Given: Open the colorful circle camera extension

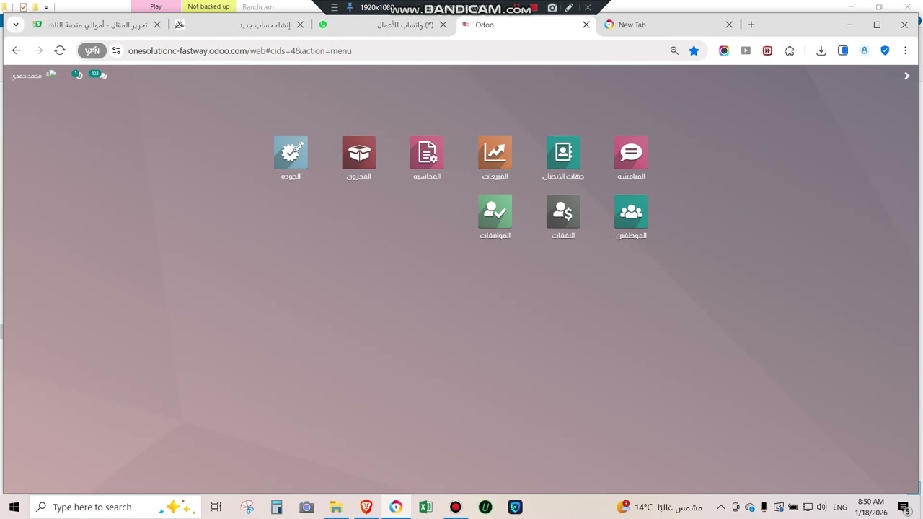Looking at the screenshot, I should click(x=724, y=50).
